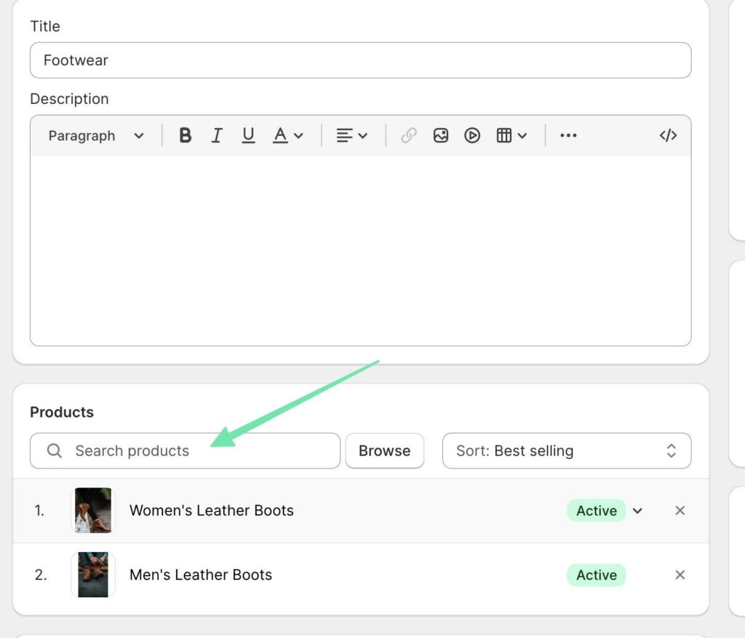
Task: Change the Sort: Best selling option
Action: tap(566, 451)
